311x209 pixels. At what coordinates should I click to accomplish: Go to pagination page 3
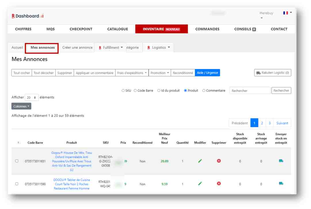point(270,123)
